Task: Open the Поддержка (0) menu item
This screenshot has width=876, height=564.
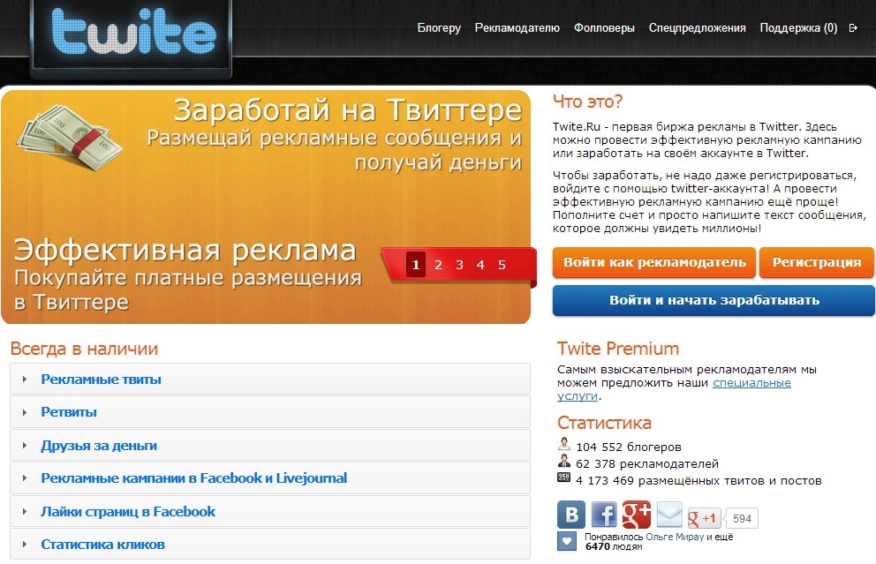Action: coord(798,28)
